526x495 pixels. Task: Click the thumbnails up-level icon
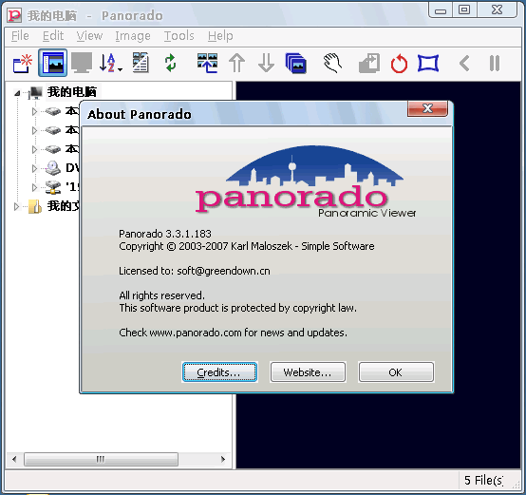point(207,63)
